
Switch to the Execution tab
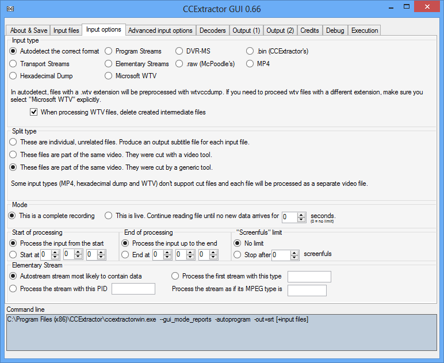(365, 30)
